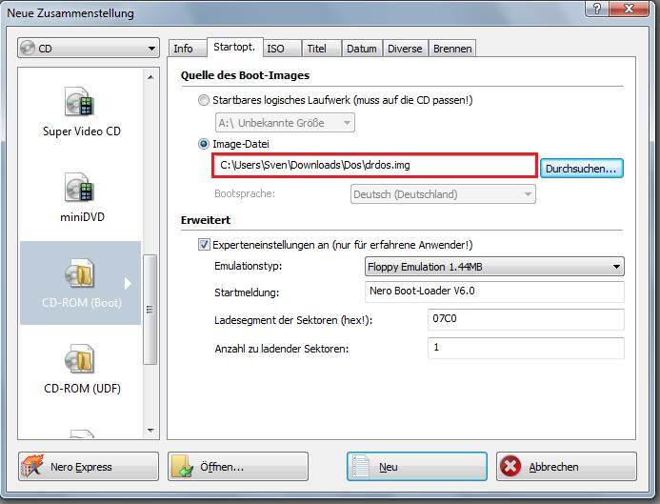Click the red Abbrechen cancel icon
The height and width of the screenshot is (504, 660).
pyautogui.click(x=510, y=467)
